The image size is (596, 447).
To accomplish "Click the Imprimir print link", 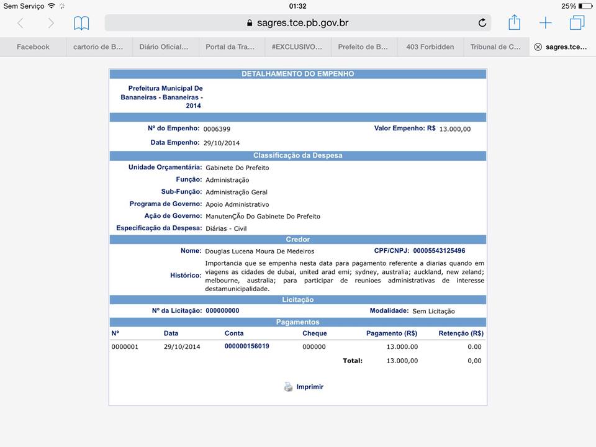I will click(x=310, y=387).
